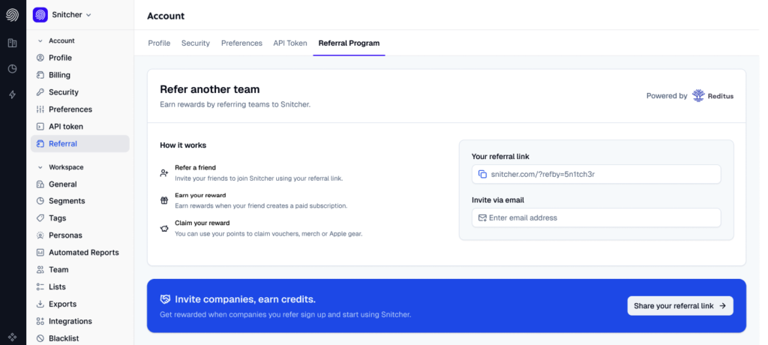This screenshot has height=345, width=768.
Task: Open Billing in the sidebar
Action: (59, 75)
